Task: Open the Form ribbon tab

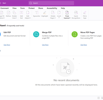Action: [x=23, y=8]
